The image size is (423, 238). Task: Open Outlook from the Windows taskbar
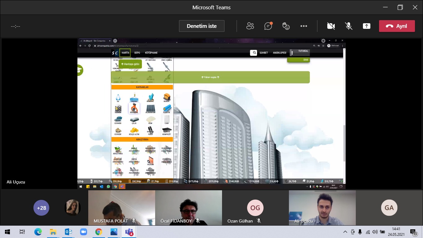(68, 232)
